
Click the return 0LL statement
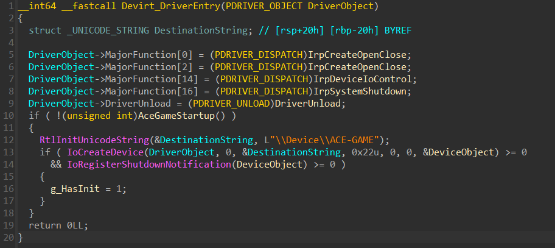(58, 225)
